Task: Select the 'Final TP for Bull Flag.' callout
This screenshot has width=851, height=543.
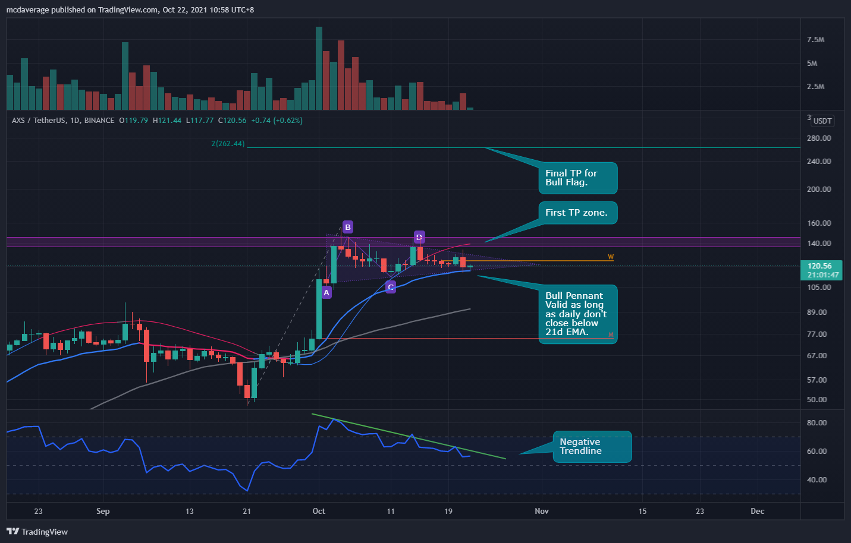Action: (x=578, y=178)
